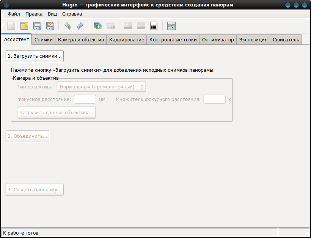The width and height of the screenshot is (311, 238).
Task: Open the Файл menu
Action: pos(14,14)
